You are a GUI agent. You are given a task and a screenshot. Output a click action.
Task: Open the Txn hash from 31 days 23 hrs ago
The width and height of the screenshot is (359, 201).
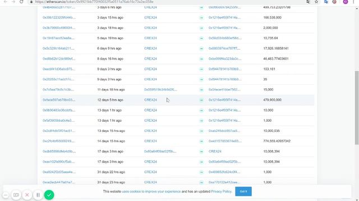point(58,182)
